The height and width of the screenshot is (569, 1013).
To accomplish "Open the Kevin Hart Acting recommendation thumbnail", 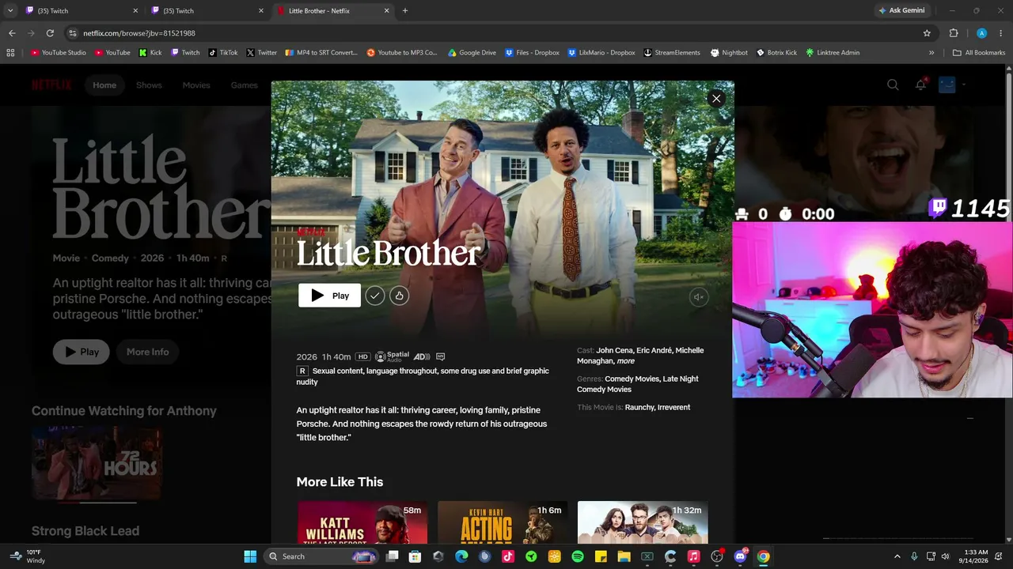I will 503,522.
